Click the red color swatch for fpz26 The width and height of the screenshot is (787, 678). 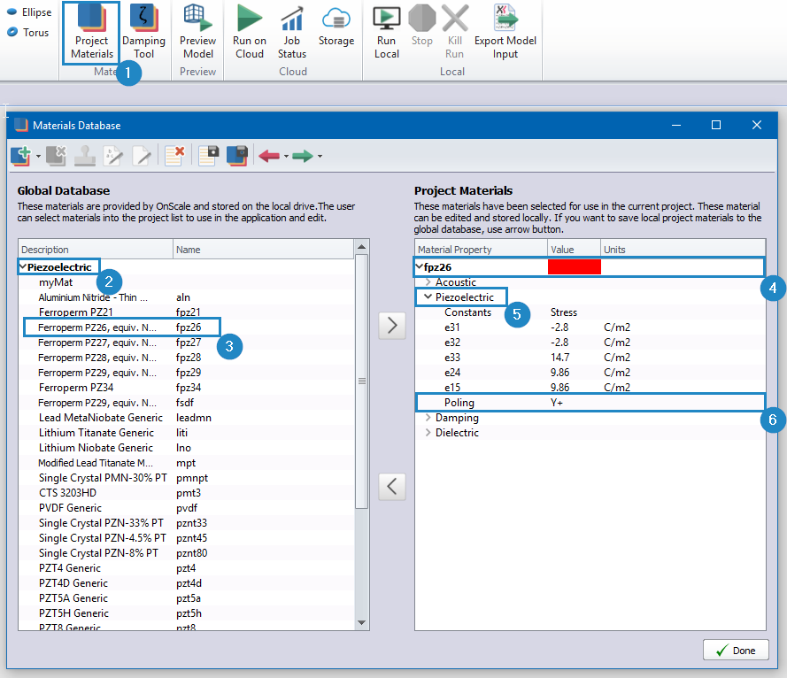click(x=575, y=267)
